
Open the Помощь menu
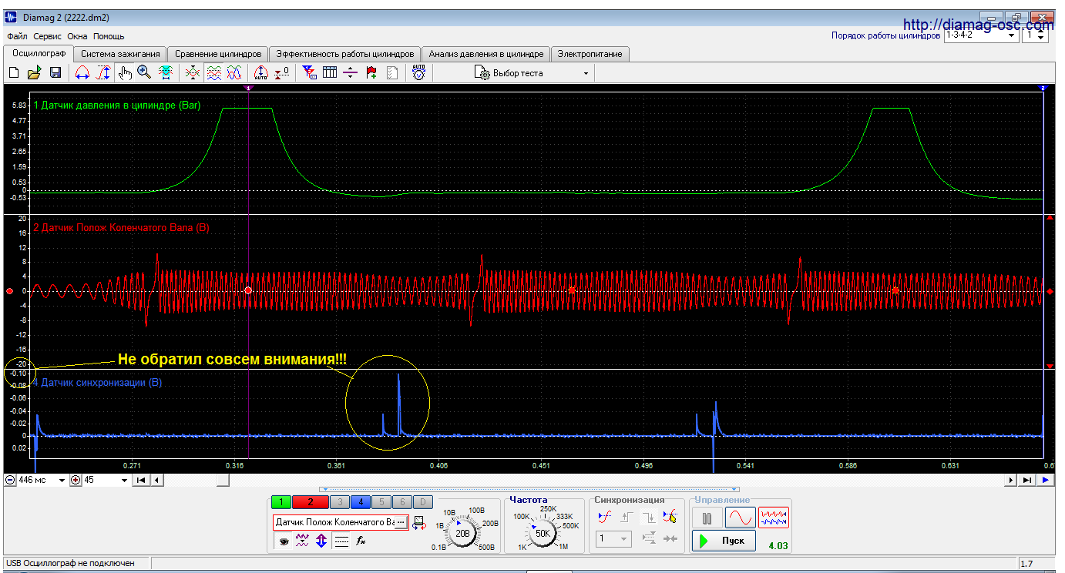click(x=109, y=36)
